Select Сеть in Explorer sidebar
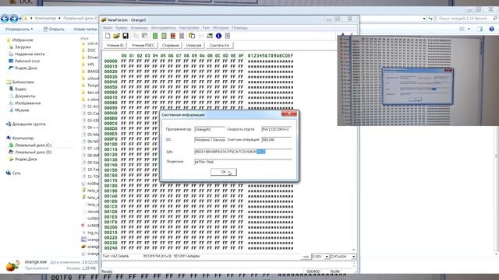Screen dimensions: 499x280 point(13,173)
